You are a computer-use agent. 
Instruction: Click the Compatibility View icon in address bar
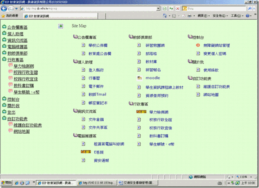(165, 8)
